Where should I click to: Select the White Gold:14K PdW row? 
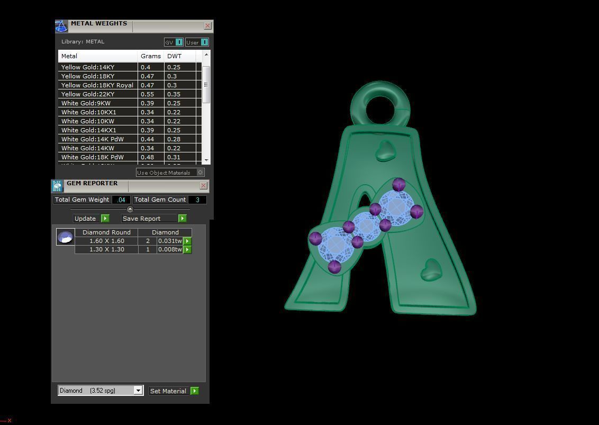[130, 139]
